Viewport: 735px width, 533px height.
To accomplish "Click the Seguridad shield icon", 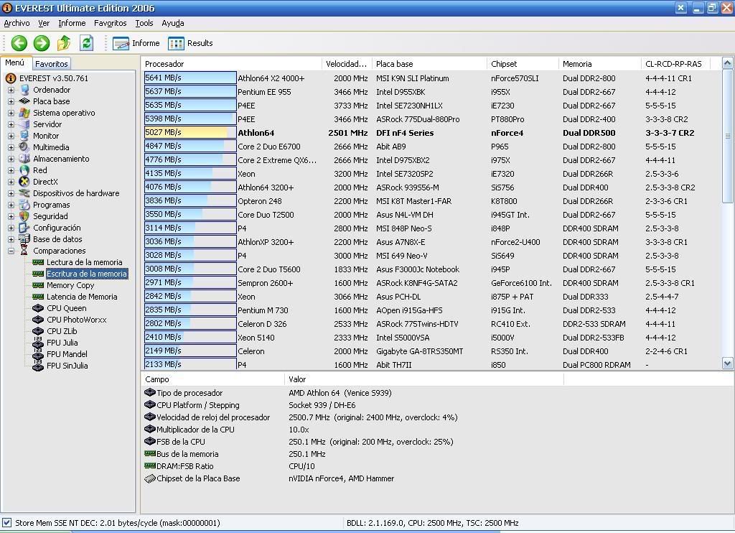I will click(24, 216).
